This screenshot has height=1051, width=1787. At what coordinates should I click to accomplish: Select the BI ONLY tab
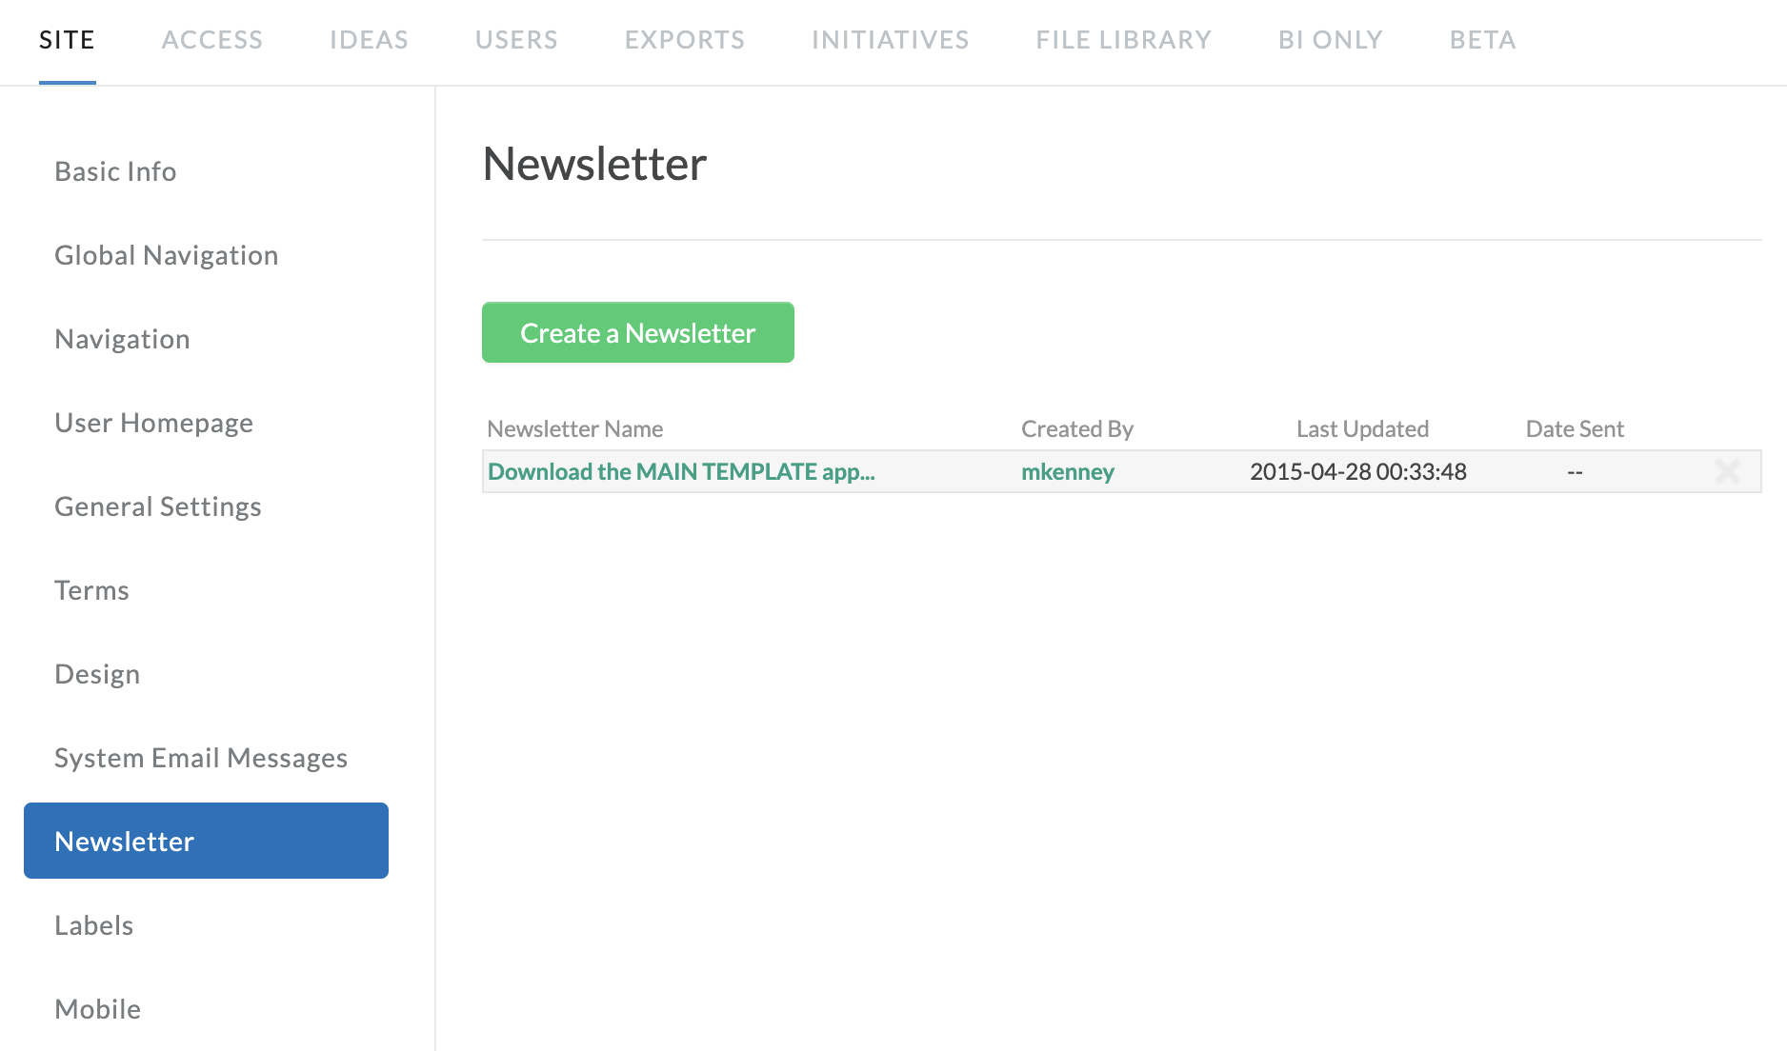click(1331, 40)
